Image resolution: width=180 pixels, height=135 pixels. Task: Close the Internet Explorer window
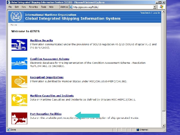point(164,2)
